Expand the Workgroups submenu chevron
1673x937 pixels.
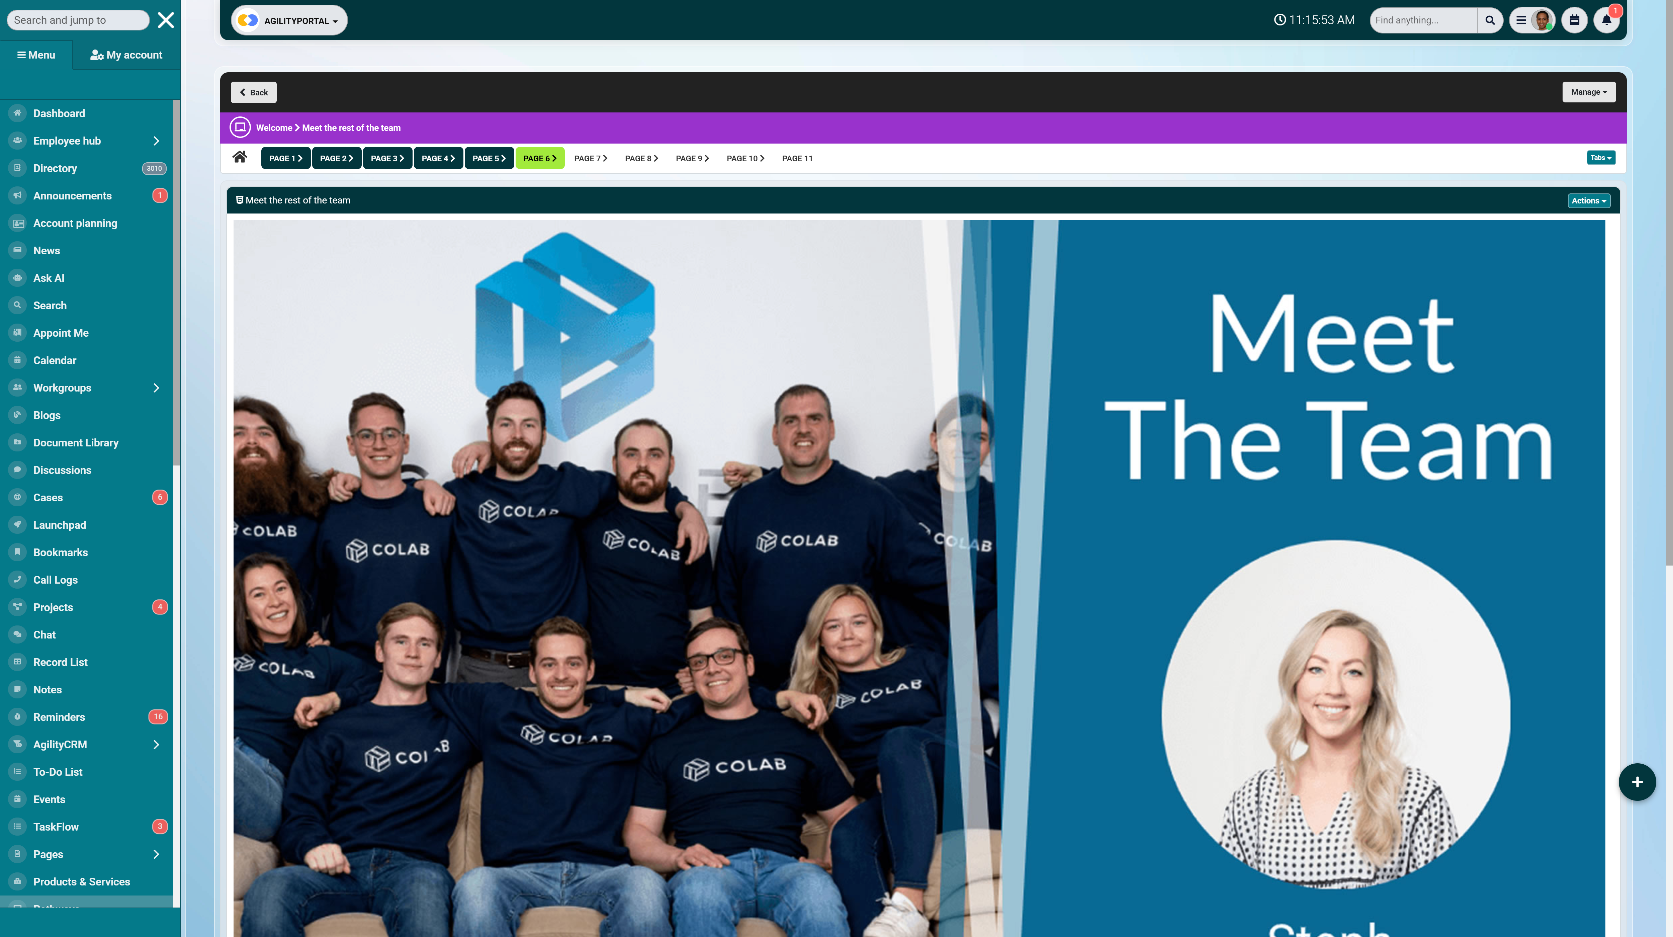pyautogui.click(x=156, y=388)
